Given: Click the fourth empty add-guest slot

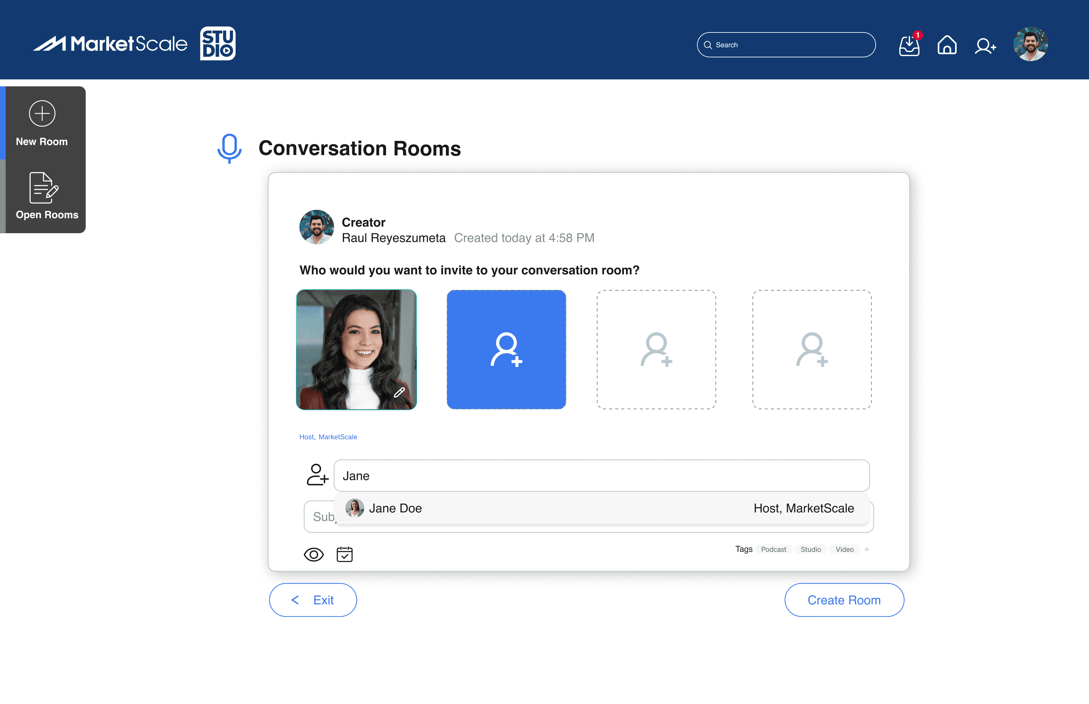Looking at the screenshot, I should (812, 350).
